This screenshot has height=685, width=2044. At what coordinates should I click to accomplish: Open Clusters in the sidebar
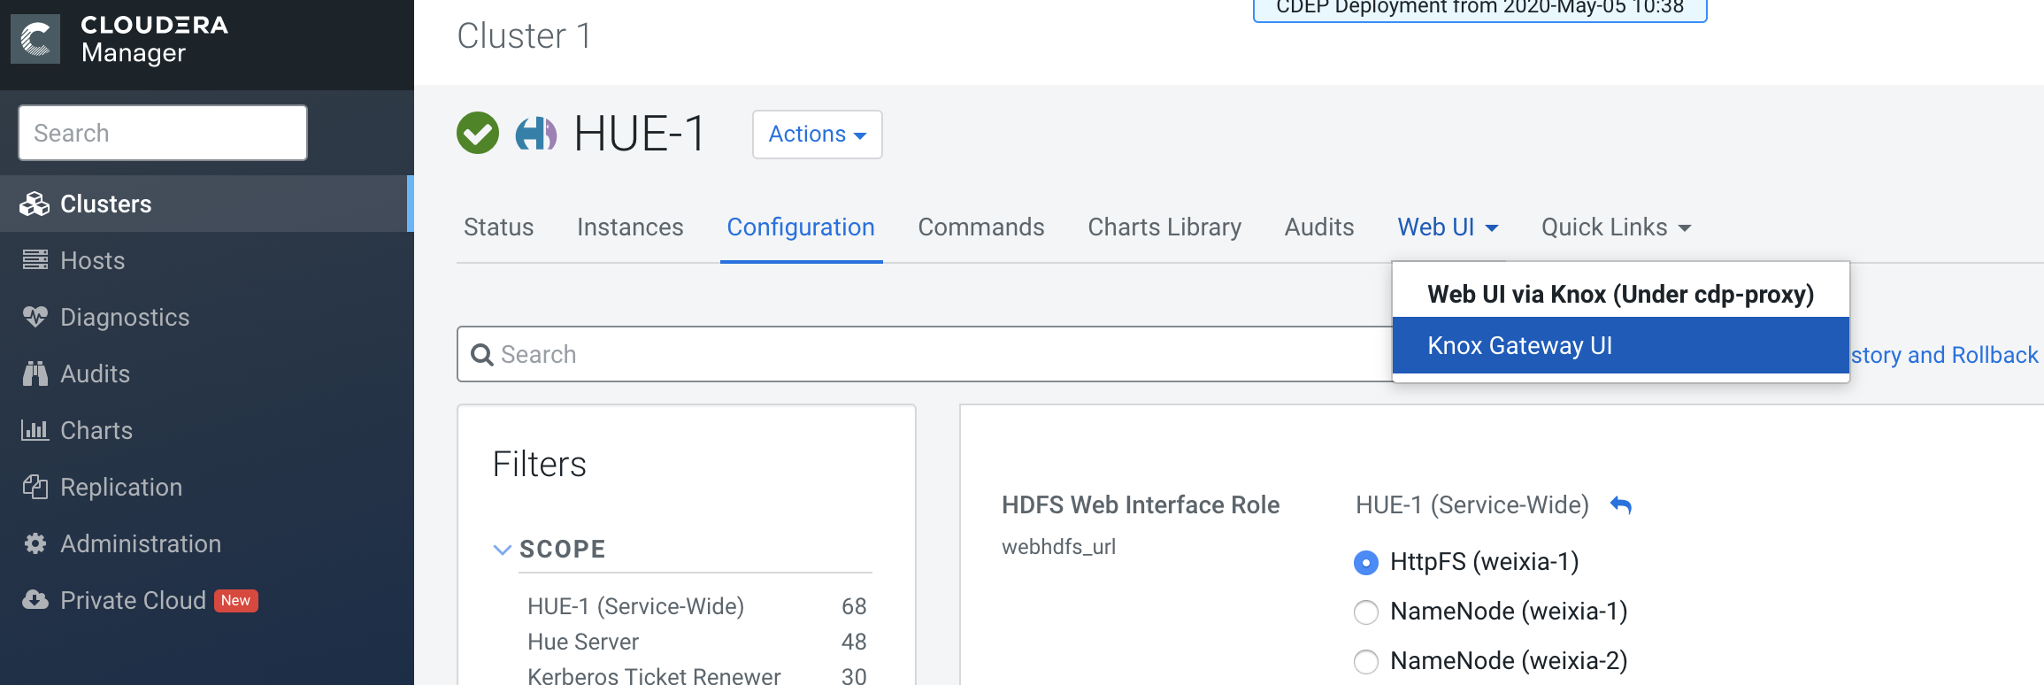pos(106,204)
